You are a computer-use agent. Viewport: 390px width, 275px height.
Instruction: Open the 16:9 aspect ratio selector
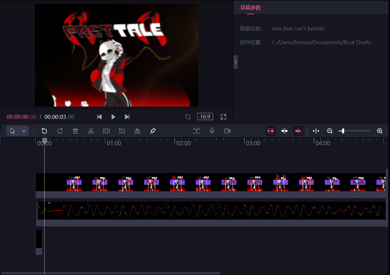[x=205, y=117]
